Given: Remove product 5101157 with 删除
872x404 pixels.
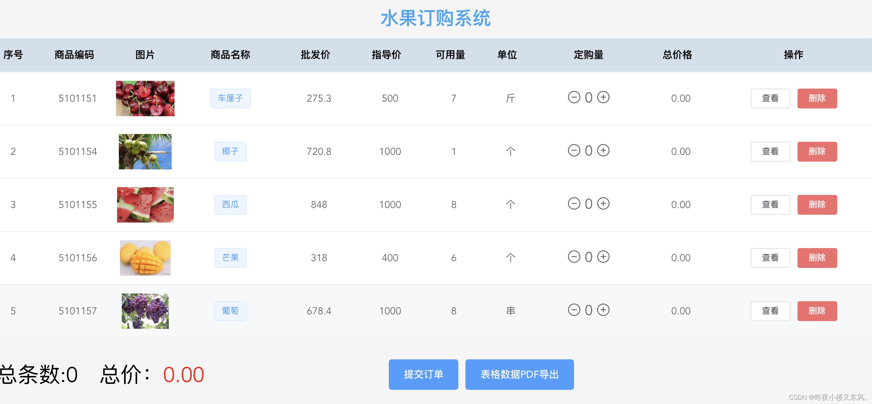Looking at the screenshot, I should click(817, 311).
